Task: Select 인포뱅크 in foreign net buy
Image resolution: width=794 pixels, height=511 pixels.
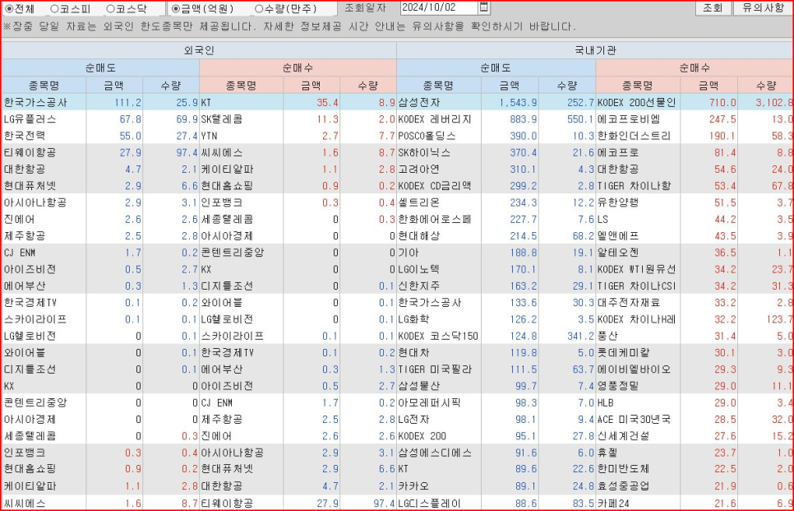Action: coord(298,202)
